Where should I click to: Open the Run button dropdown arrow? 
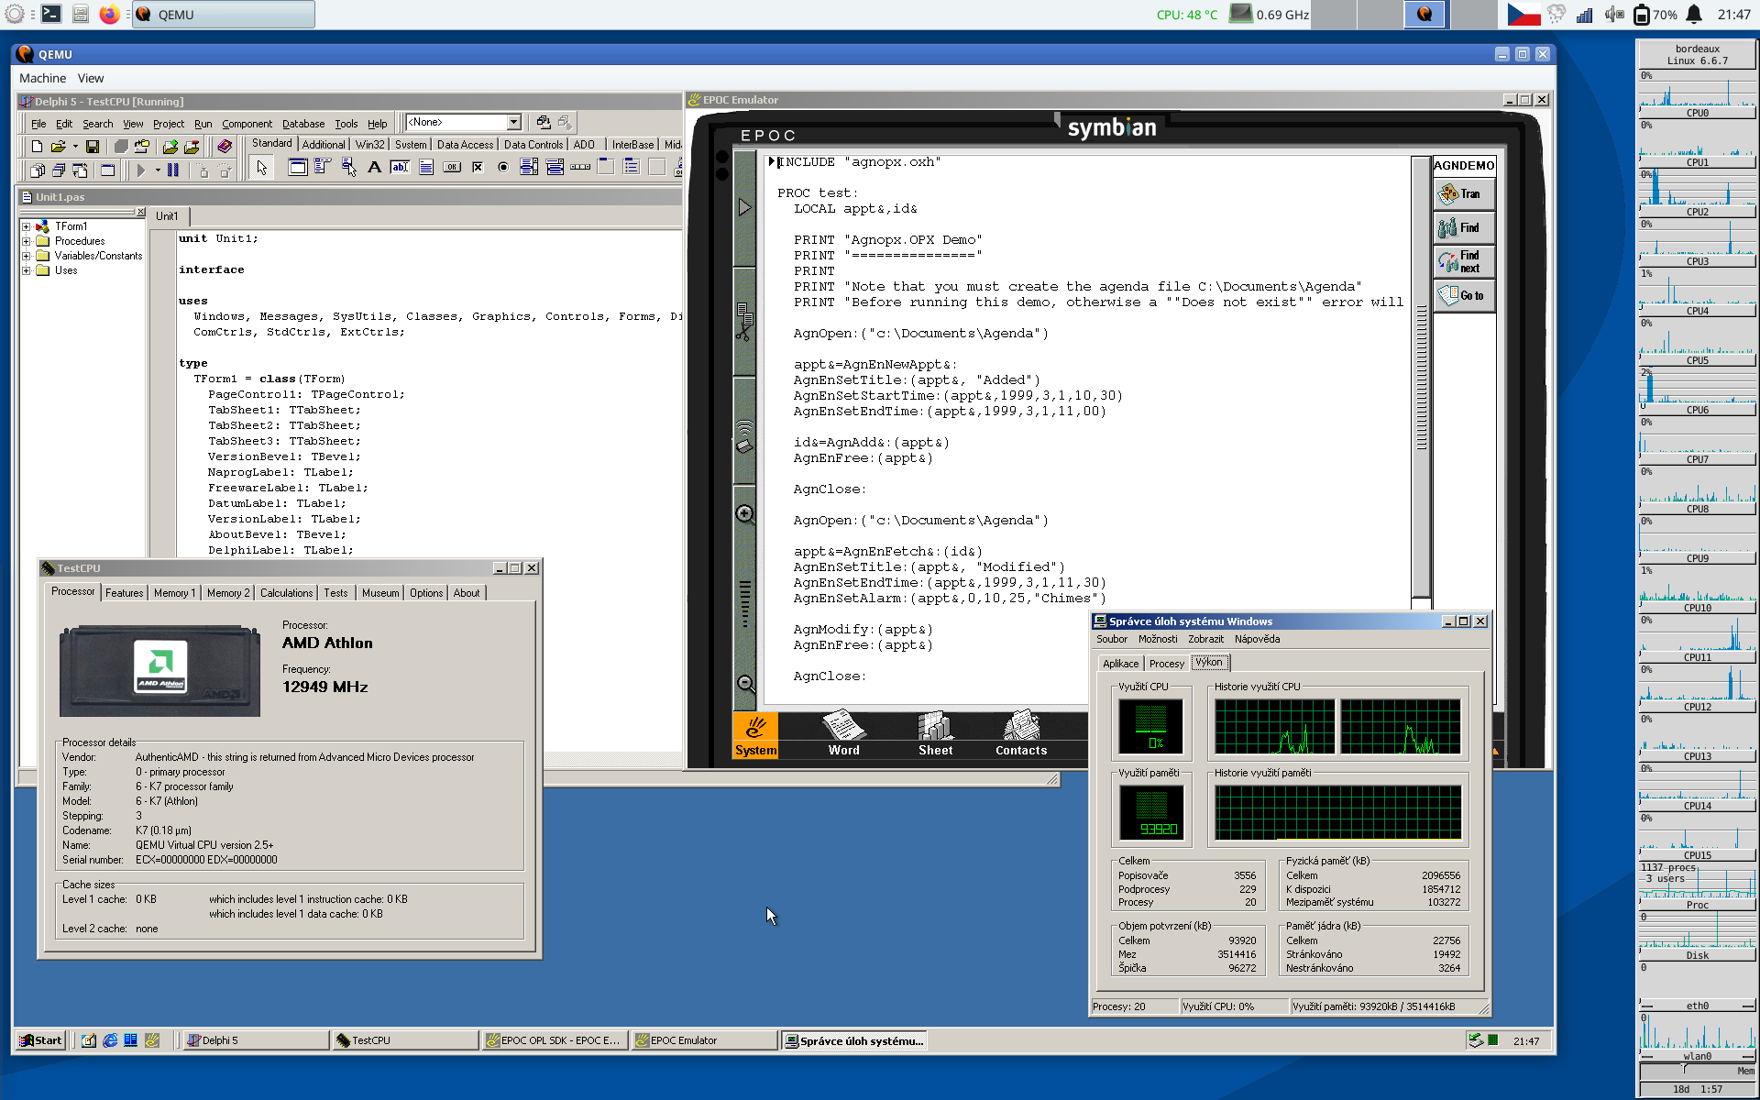pyautogui.click(x=158, y=170)
